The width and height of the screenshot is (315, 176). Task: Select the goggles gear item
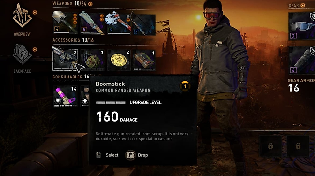[x=302, y=26]
